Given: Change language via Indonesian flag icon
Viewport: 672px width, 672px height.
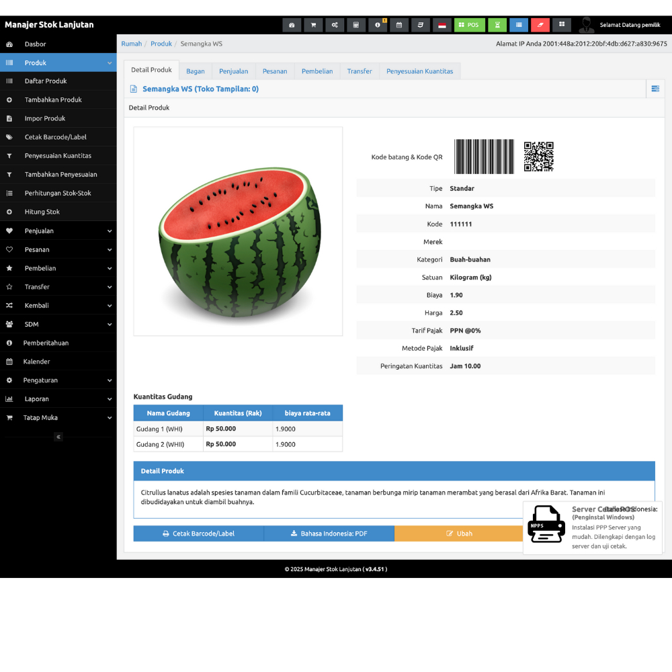Looking at the screenshot, I should [442, 26].
